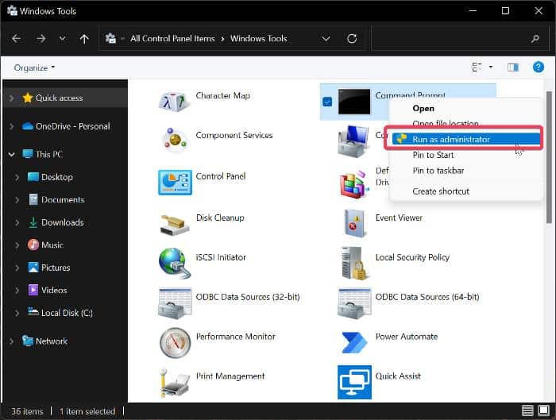Switch to large icons view in status bar
556x420 pixels.
coord(543,411)
